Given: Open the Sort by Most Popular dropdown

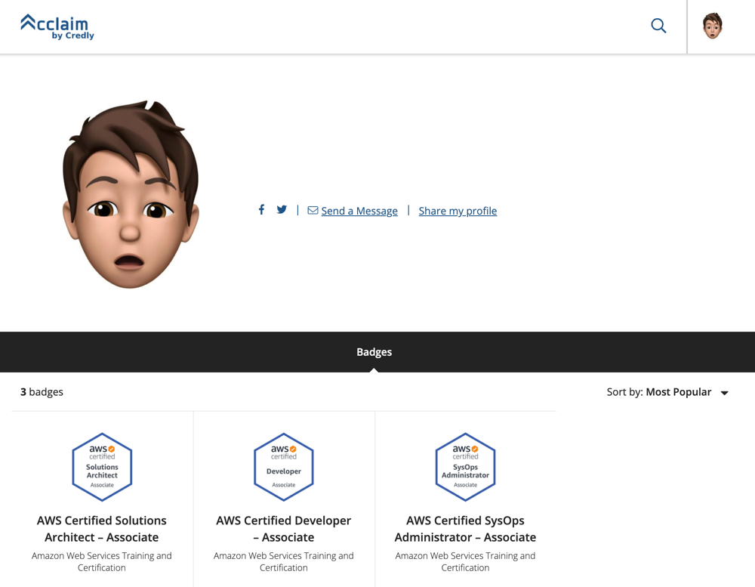Looking at the screenshot, I should pos(678,392).
